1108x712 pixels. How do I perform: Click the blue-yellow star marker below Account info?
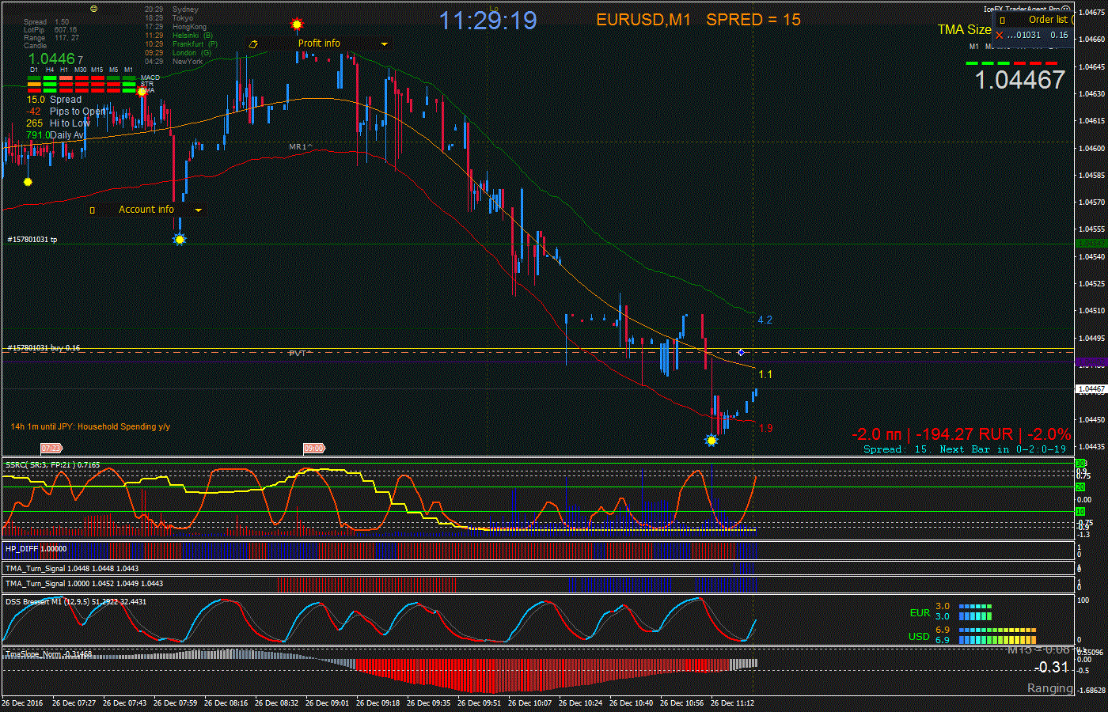[x=180, y=239]
